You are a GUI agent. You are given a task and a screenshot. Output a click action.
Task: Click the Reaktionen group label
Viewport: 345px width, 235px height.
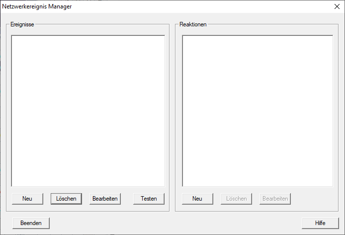click(193, 24)
